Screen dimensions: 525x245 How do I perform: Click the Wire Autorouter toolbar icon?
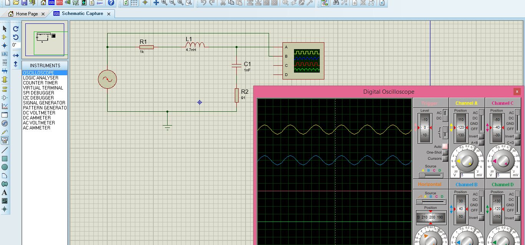coord(325,3)
